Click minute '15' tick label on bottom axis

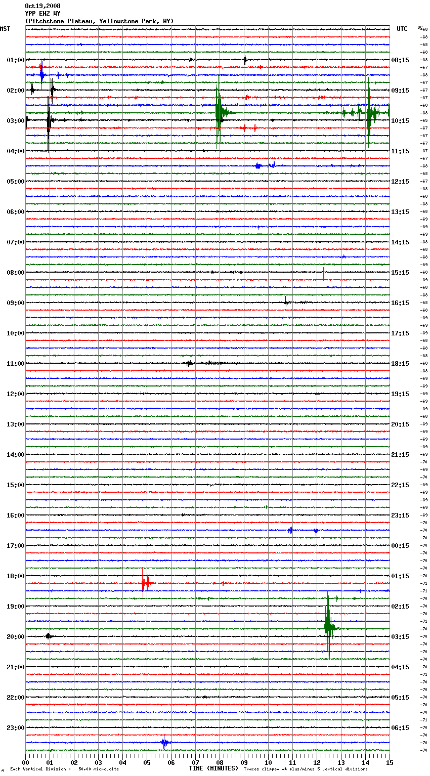click(390, 762)
